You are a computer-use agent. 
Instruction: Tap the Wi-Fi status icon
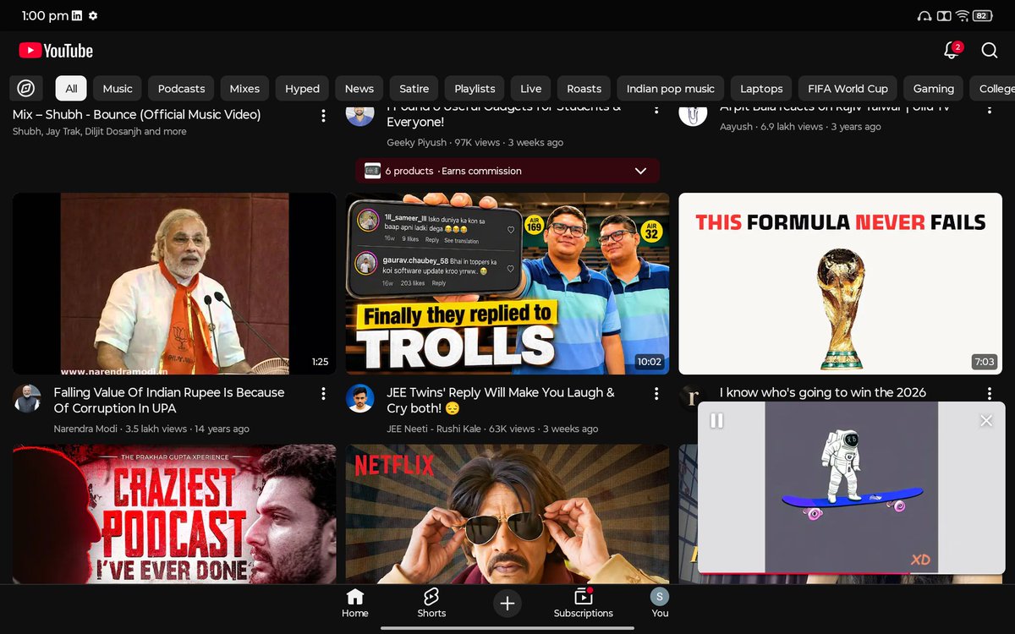tap(963, 16)
